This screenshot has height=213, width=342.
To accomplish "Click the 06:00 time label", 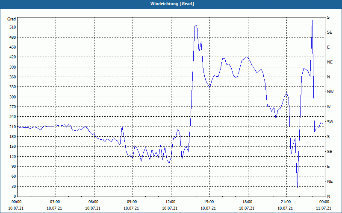I will pos(93,201).
